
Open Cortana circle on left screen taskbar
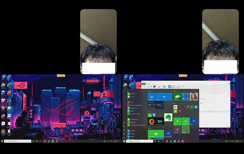[x=33, y=141]
